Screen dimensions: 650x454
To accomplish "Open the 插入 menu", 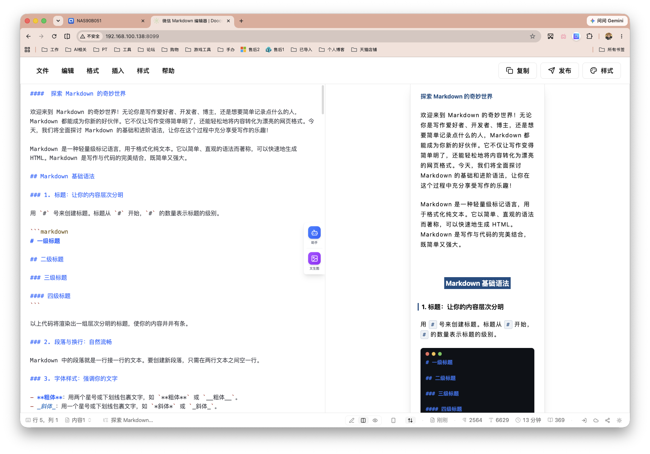I will [118, 71].
